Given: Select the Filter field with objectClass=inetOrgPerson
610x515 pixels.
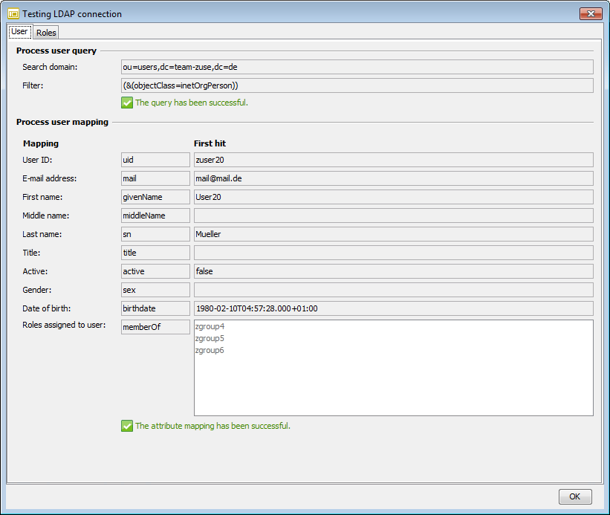Looking at the screenshot, I should (x=357, y=85).
